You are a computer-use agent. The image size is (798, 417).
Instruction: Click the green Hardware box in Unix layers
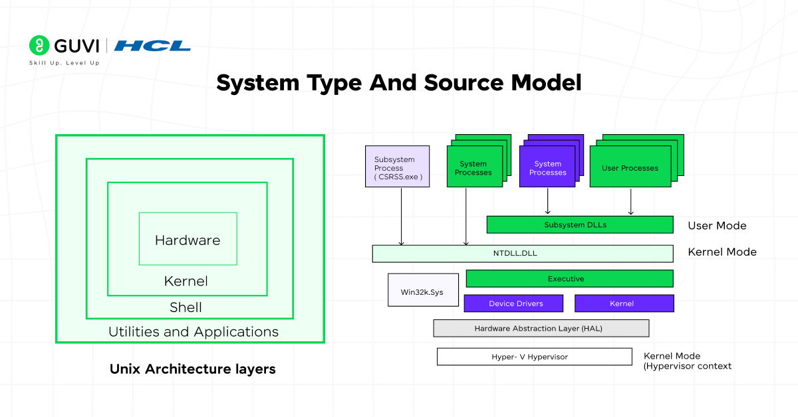point(188,240)
